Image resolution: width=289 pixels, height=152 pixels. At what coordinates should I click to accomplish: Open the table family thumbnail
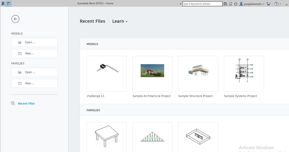107,137
